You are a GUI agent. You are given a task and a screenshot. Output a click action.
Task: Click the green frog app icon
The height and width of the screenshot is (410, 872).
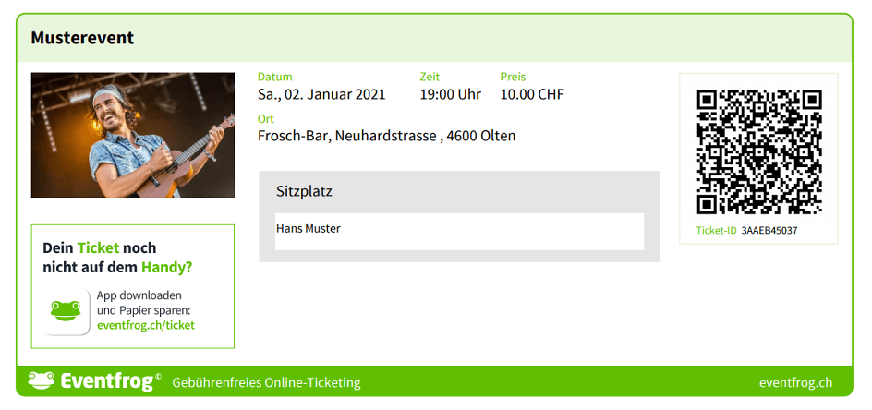click(65, 311)
